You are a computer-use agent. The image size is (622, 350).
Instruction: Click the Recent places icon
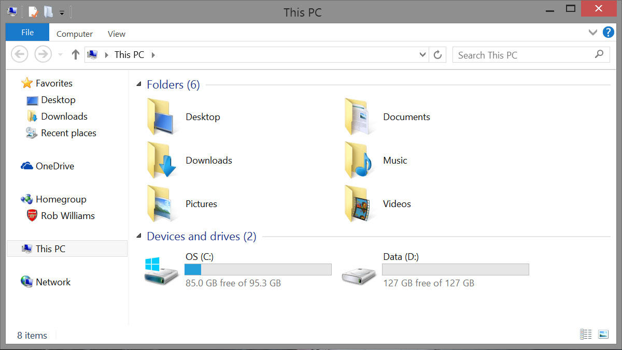click(32, 133)
